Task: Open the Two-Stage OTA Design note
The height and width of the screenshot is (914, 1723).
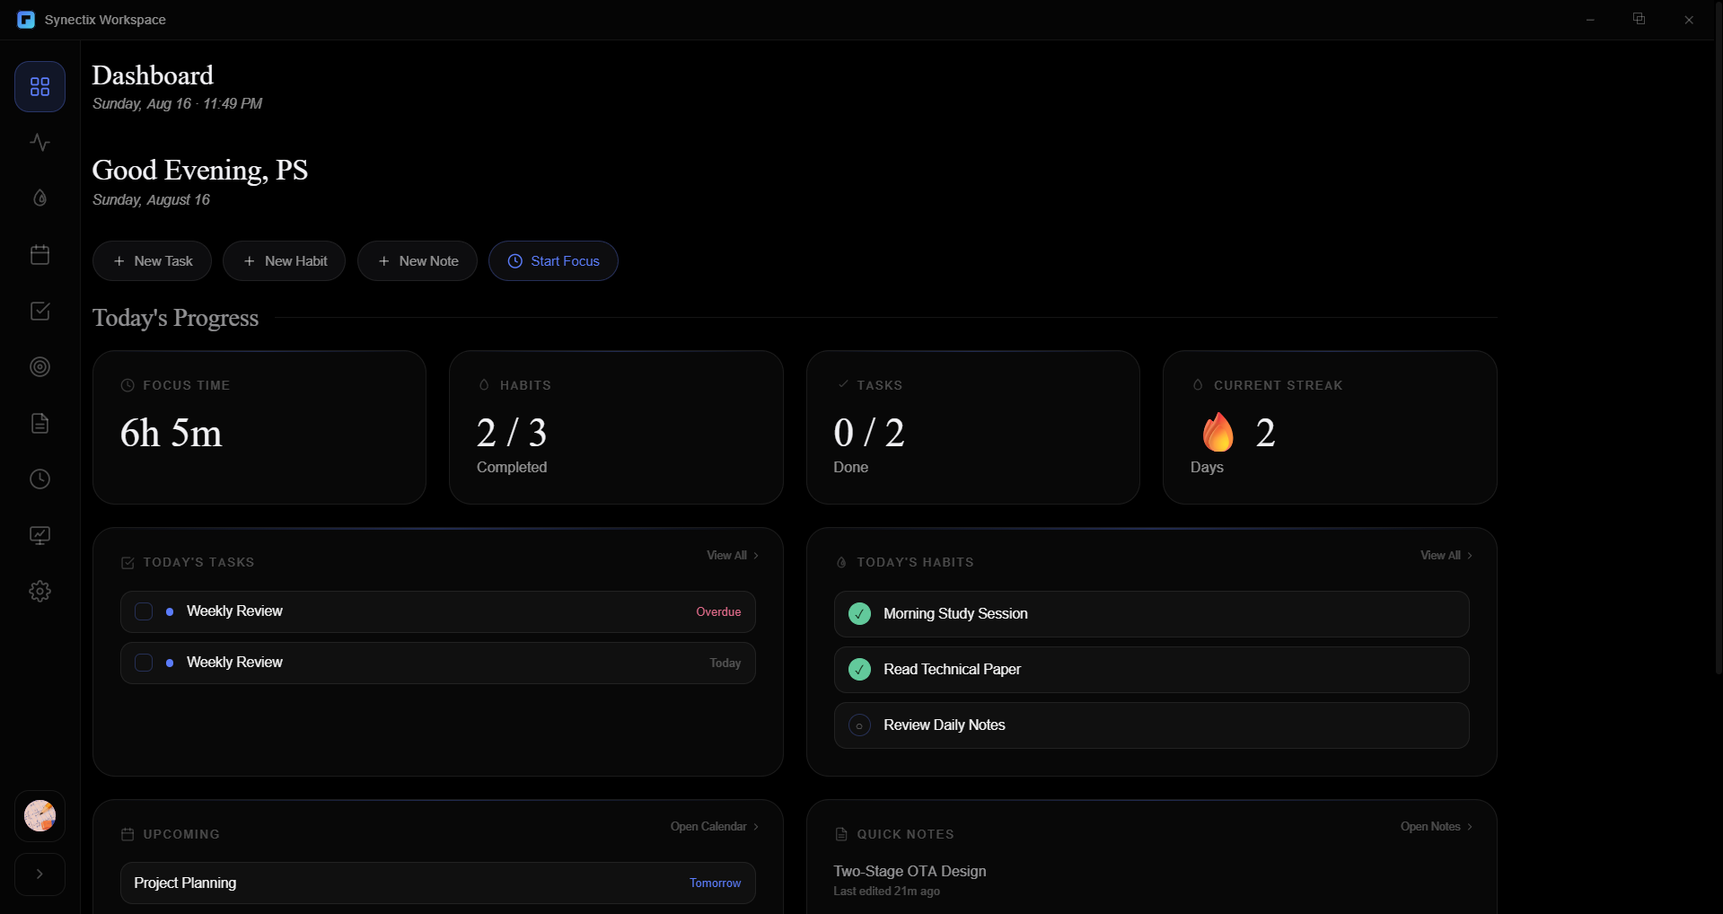Action: click(910, 872)
